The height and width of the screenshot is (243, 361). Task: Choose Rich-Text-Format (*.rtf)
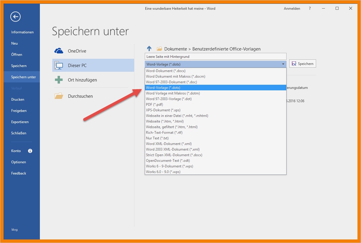point(215,133)
